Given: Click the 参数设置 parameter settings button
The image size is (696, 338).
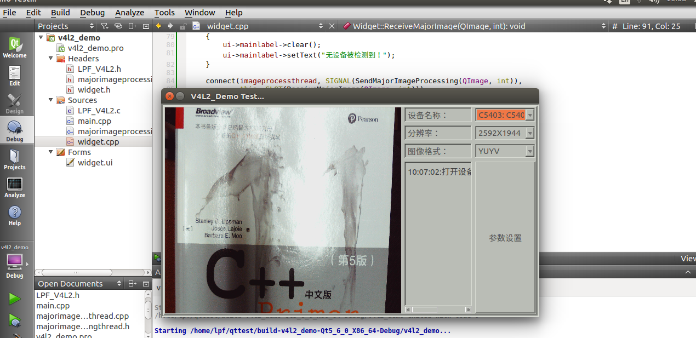Looking at the screenshot, I should coord(504,238).
